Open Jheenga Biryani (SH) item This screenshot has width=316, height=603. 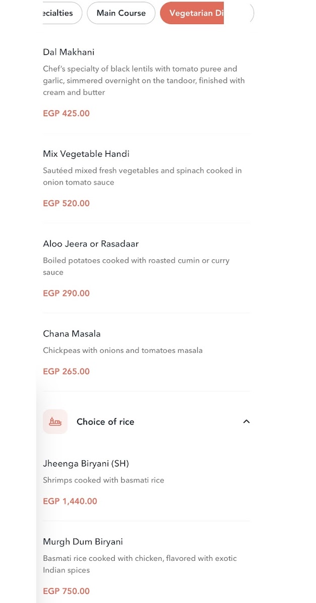[x=146, y=482]
